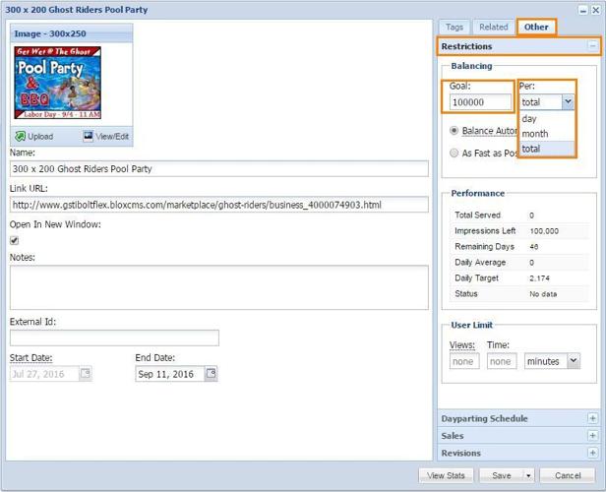Click the 'Daily Average' performance row
The image size is (606, 492).
click(519, 263)
